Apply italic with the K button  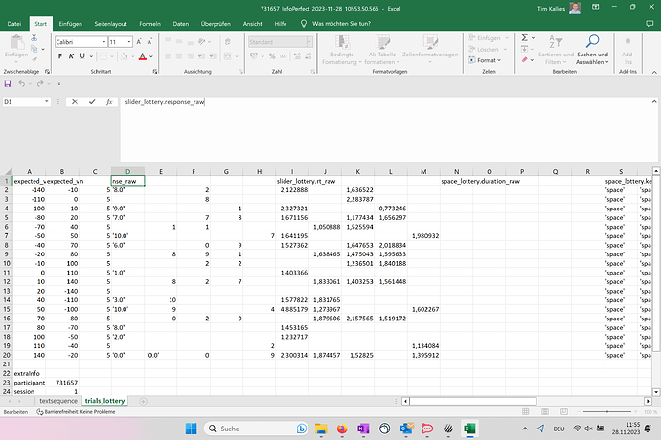point(71,56)
